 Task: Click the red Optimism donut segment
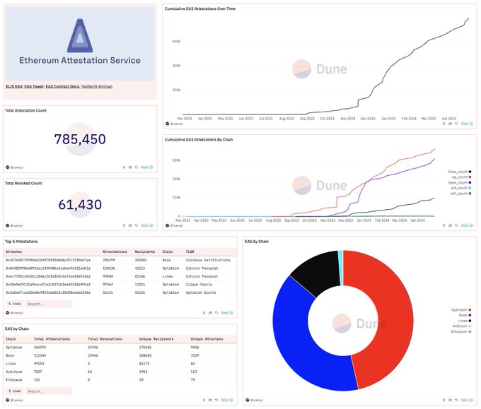point(394,319)
